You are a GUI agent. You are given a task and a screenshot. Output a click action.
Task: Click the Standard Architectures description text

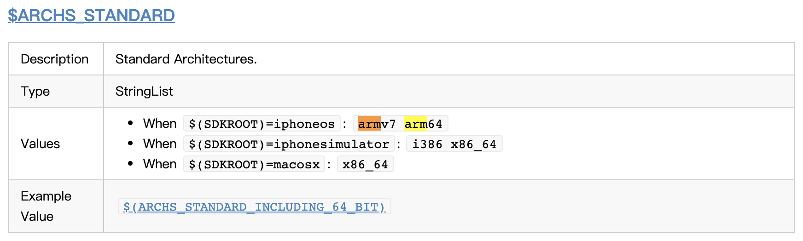[186, 59]
